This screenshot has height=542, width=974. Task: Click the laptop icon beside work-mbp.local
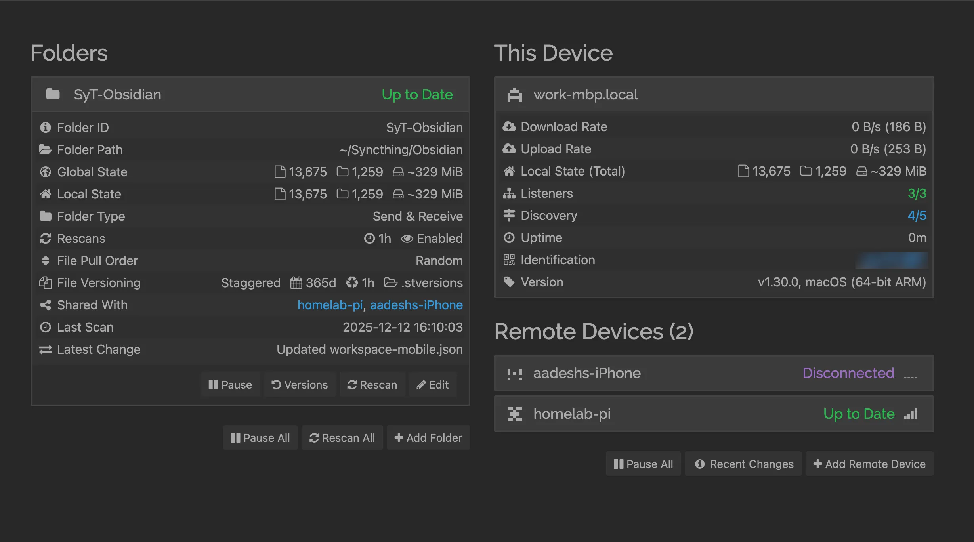coord(514,94)
